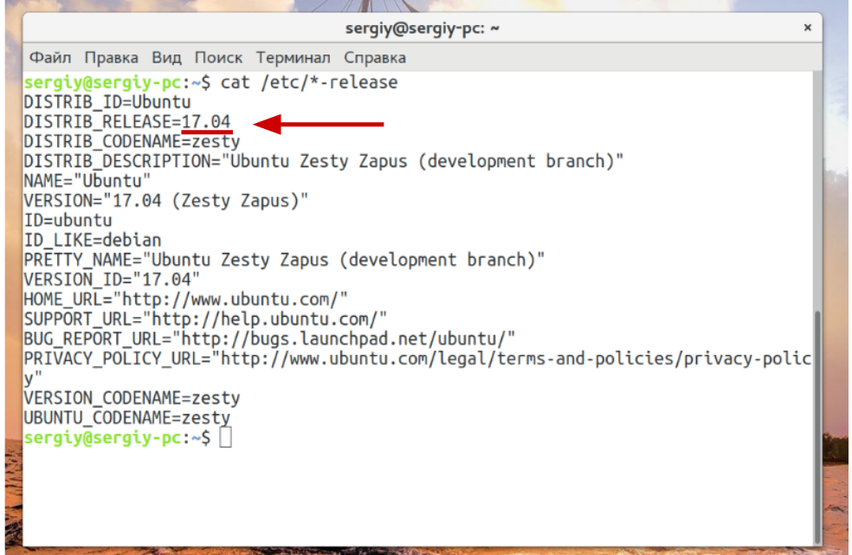Viewport: 852px width, 555px height.
Task: Click the cat /etc/*-release command text
Action: click(x=309, y=83)
